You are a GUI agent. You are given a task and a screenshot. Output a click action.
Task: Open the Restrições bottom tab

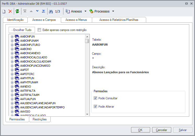click(x=40, y=119)
